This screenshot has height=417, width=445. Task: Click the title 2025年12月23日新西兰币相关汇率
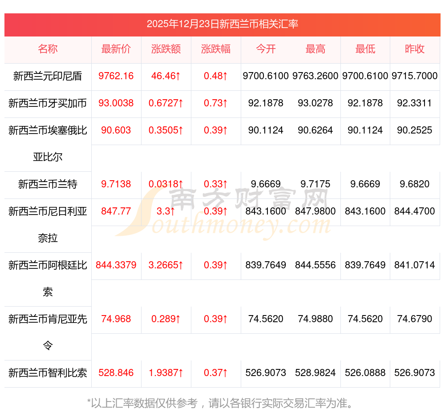(x=222, y=24)
